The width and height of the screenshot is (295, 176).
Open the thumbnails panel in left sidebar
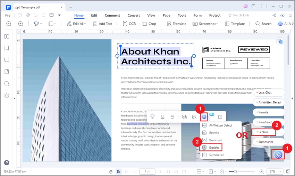[7, 36]
